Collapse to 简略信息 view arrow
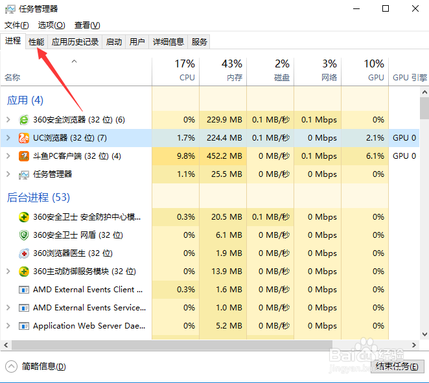This screenshot has width=429, height=383. [x=11, y=367]
